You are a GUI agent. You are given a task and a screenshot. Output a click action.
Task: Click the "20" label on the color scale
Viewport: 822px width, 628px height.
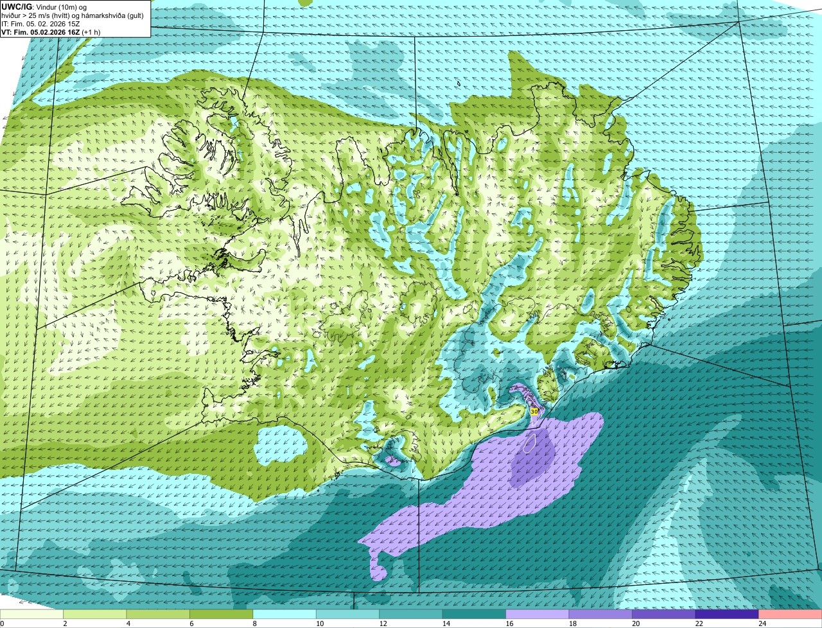(x=636, y=624)
